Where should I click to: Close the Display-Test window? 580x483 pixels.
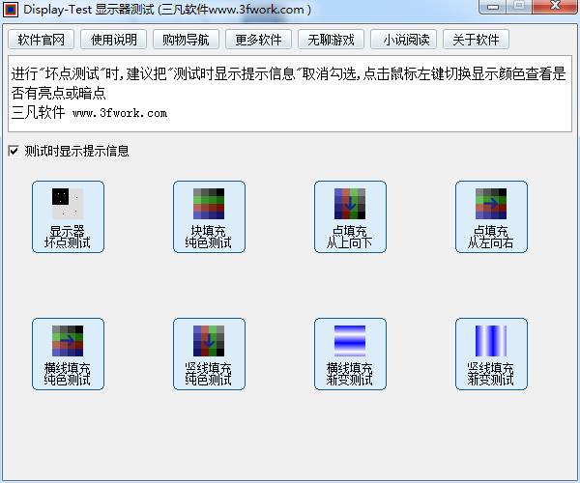click(555, 7)
